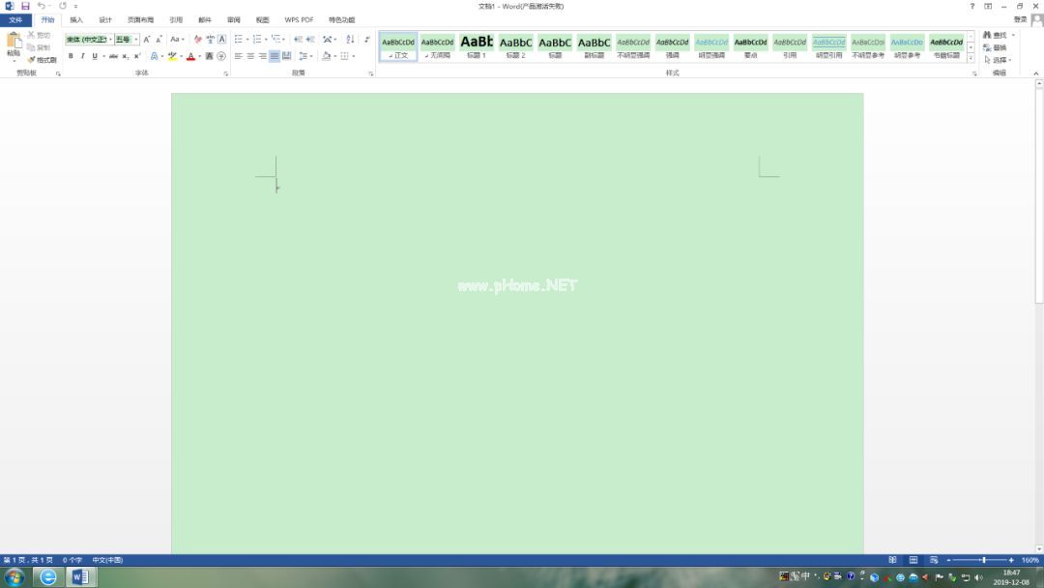The height and width of the screenshot is (588, 1044).
Task: Open Internet Explorer from taskbar
Action: pyautogui.click(x=47, y=577)
